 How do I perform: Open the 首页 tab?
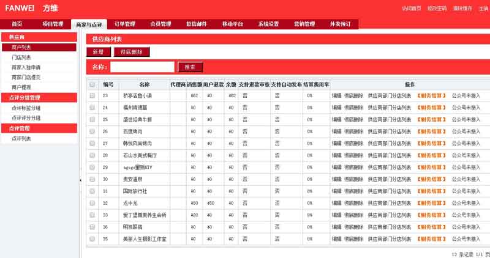17,24
